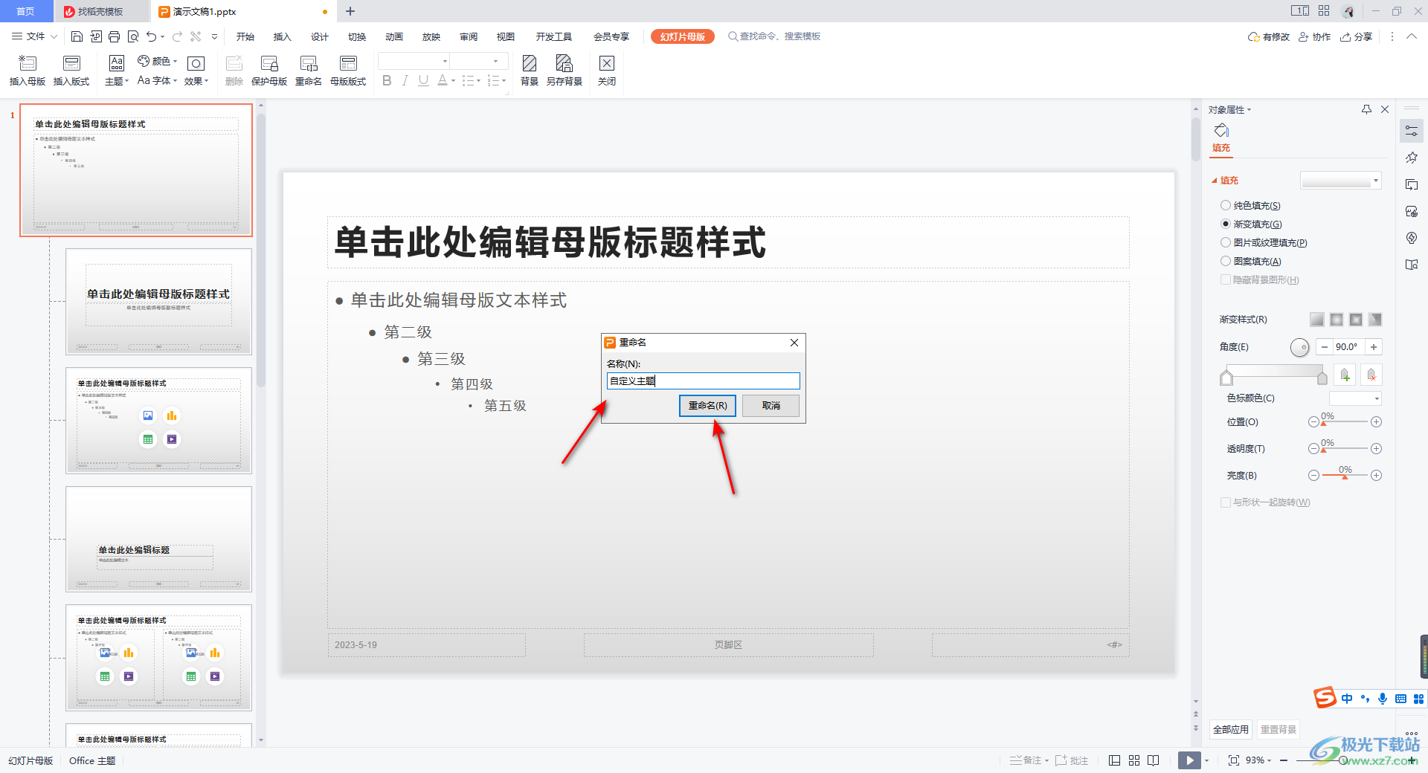Confirm with Rename (重命名(R)) dialog button
The image size is (1428, 773).
[x=707, y=406]
